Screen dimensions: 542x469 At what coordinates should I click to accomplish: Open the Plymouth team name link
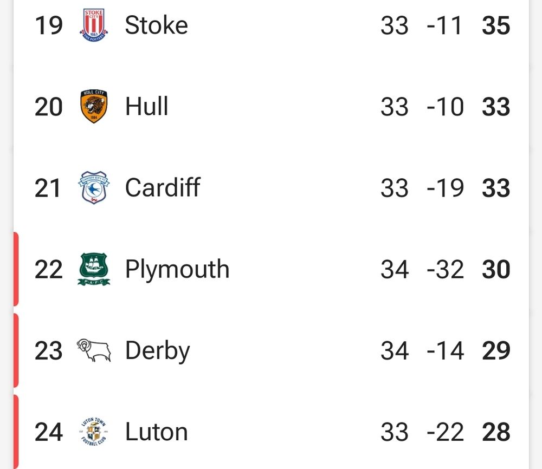pyautogui.click(x=177, y=269)
